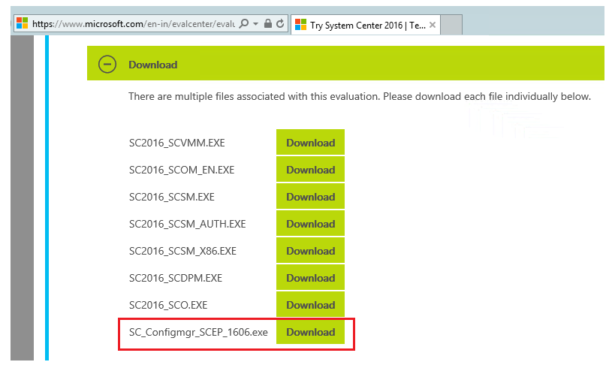Click the URL text in the address bar
The width and height of the screenshot is (615, 368).
tap(134, 24)
